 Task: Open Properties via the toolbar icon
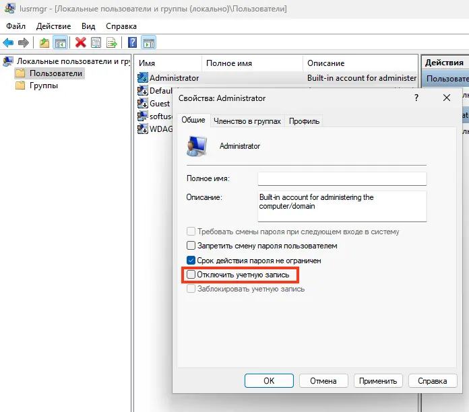[x=96, y=43]
